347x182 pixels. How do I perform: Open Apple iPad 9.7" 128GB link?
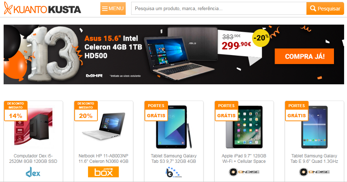click(244, 158)
